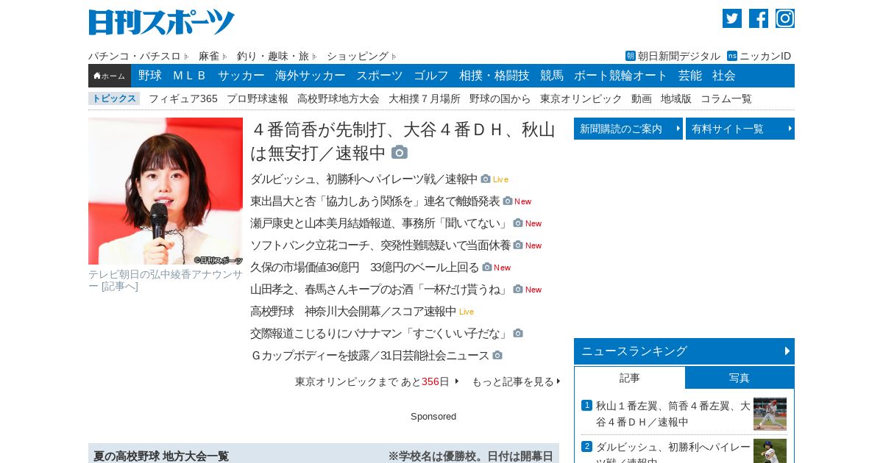Open ranking item 2 ダルビッシュ thumbnail
The image size is (883, 463).
[x=770, y=451]
